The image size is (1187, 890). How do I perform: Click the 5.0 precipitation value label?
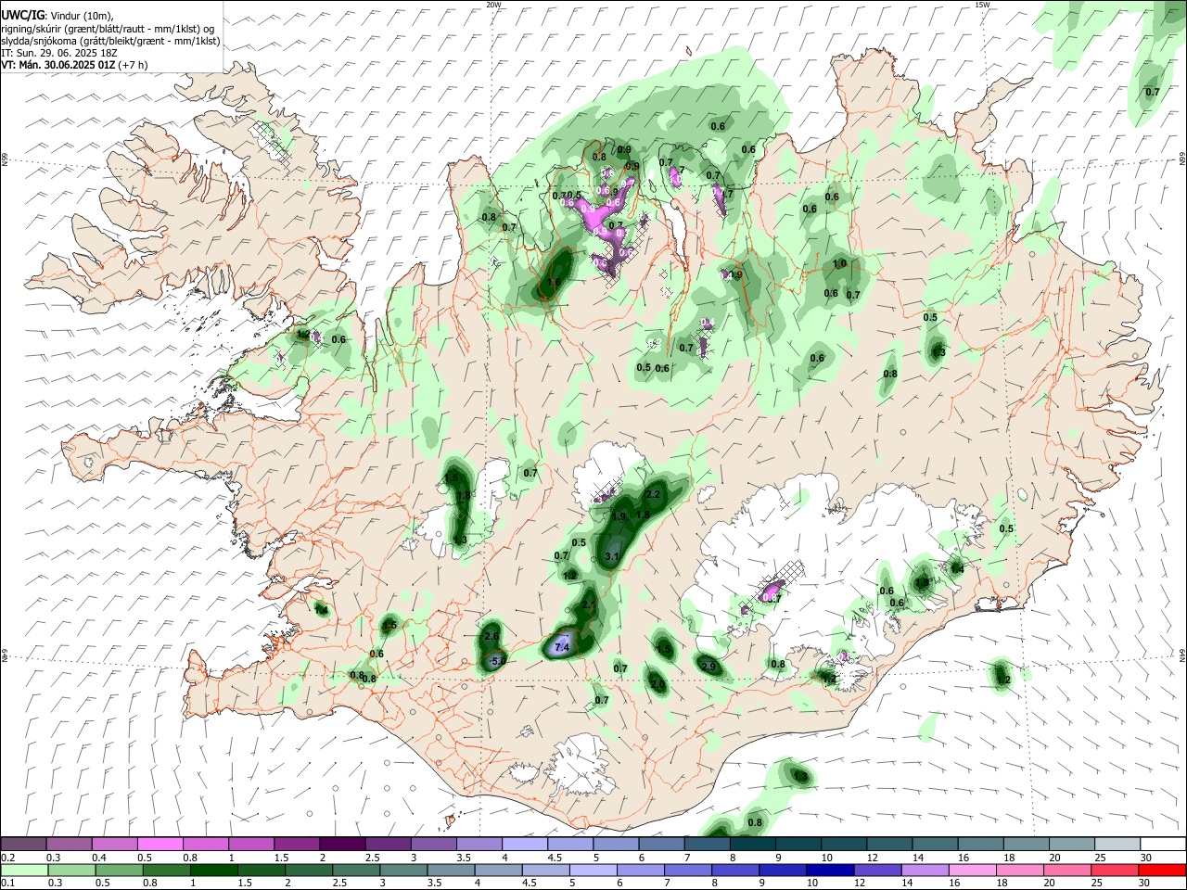pos(498,661)
